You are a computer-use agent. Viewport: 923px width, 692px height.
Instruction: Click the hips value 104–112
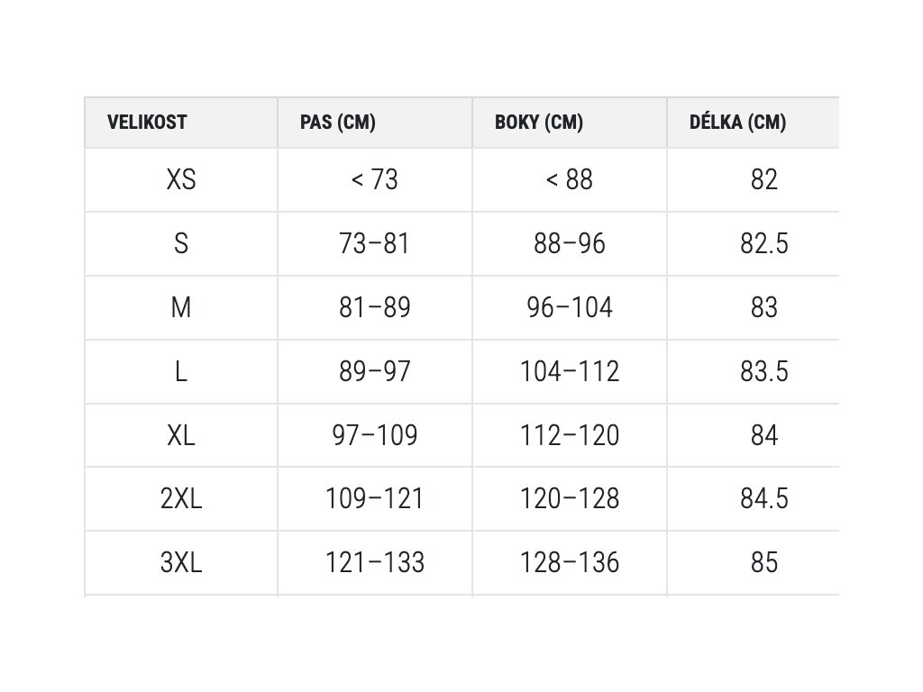coord(570,371)
